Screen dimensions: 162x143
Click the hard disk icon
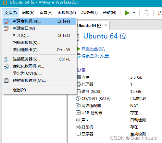pos(79,92)
